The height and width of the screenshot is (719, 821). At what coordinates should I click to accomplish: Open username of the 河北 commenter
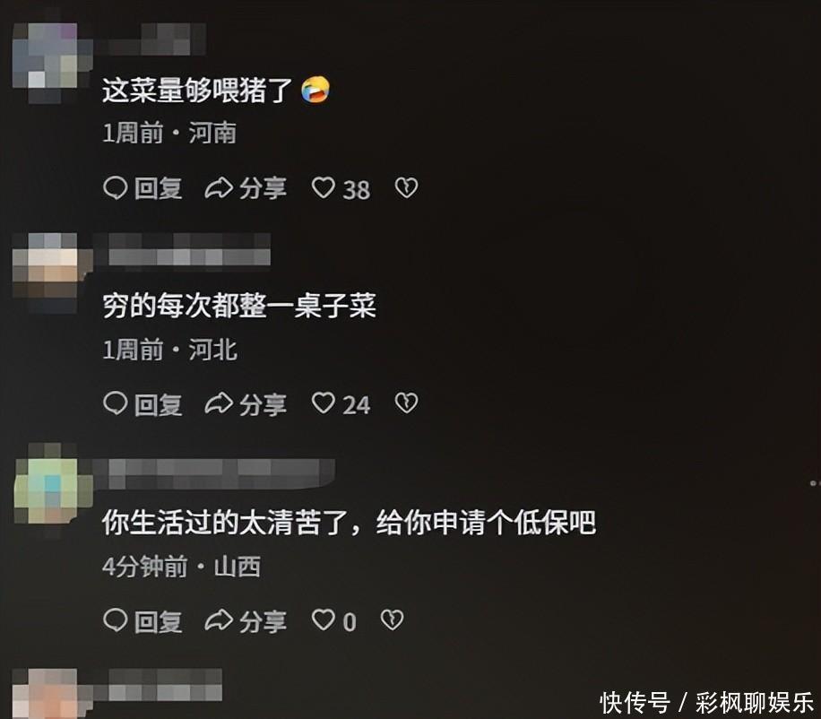point(188,250)
